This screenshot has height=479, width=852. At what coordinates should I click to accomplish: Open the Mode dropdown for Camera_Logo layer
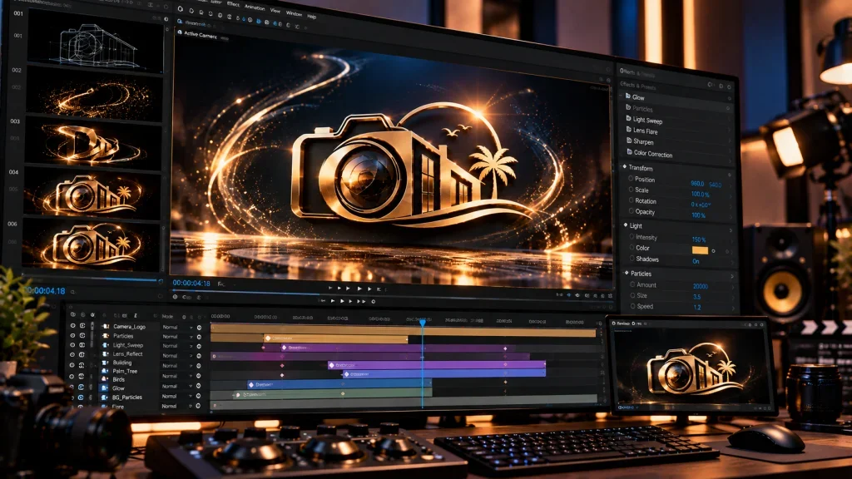177,327
